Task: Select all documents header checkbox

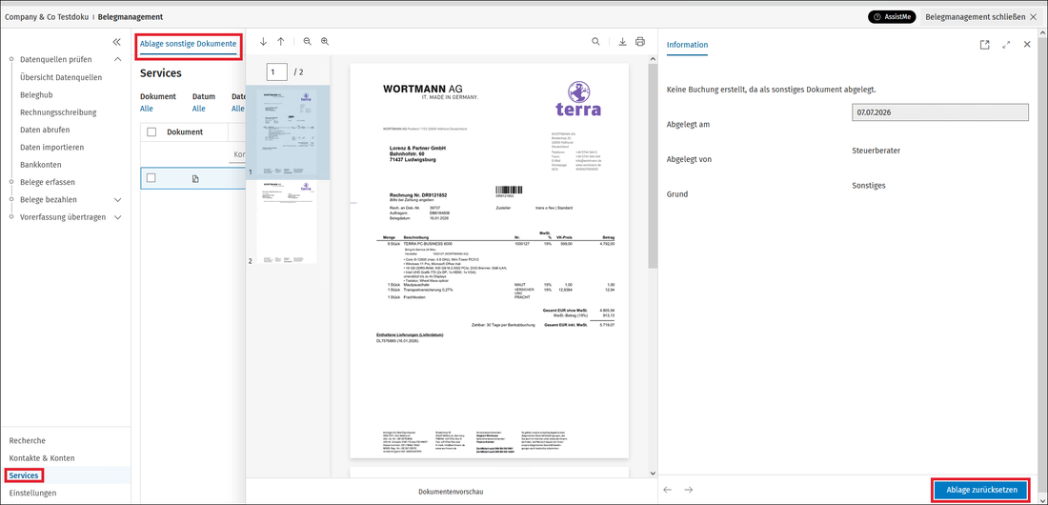Action: [x=151, y=131]
